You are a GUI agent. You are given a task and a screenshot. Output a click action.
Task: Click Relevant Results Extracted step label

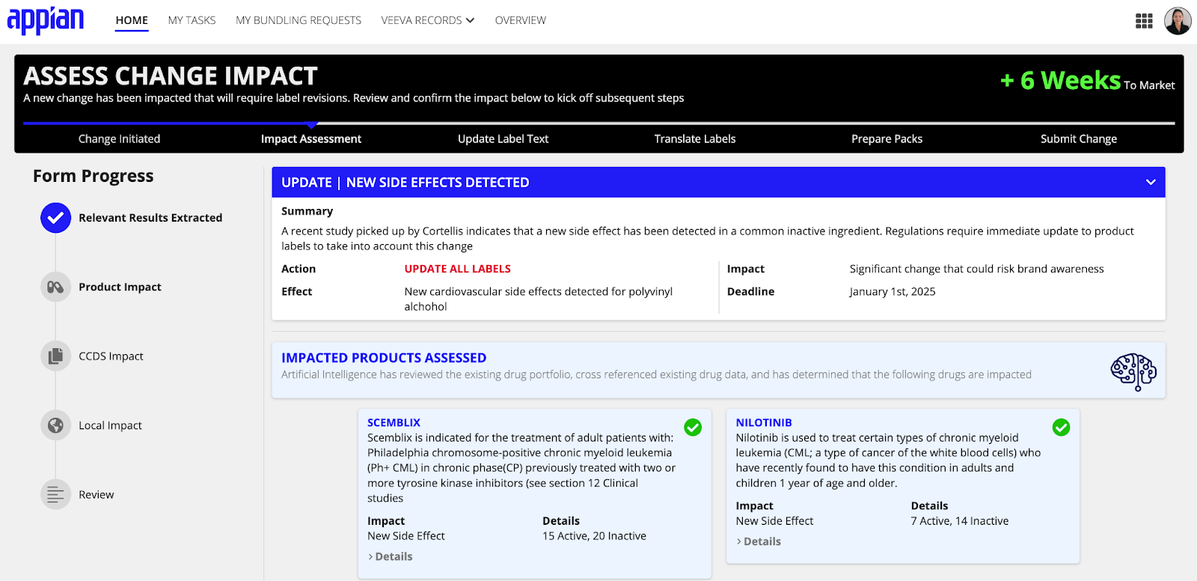[x=150, y=218]
